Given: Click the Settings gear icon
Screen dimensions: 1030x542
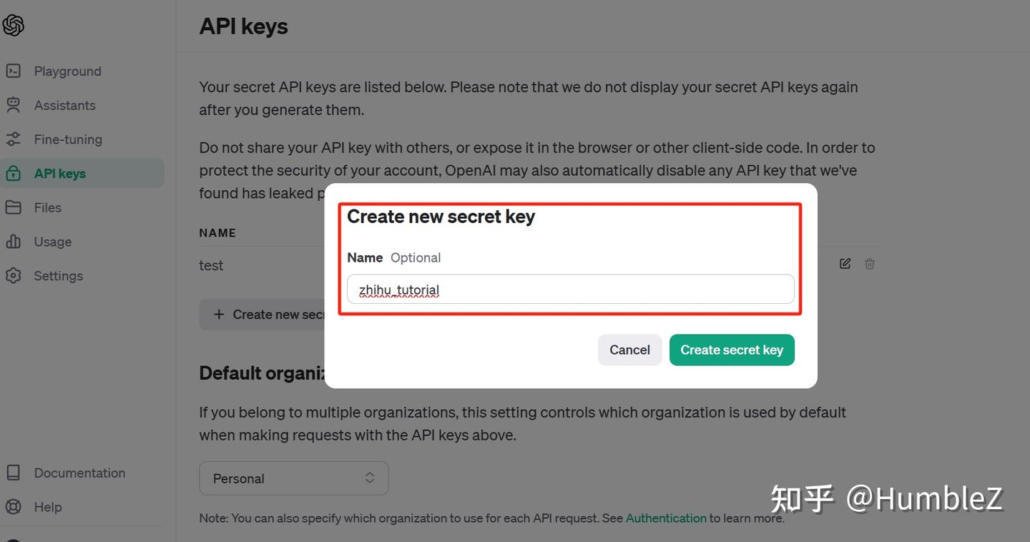Looking at the screenshot, I should 13,276.
